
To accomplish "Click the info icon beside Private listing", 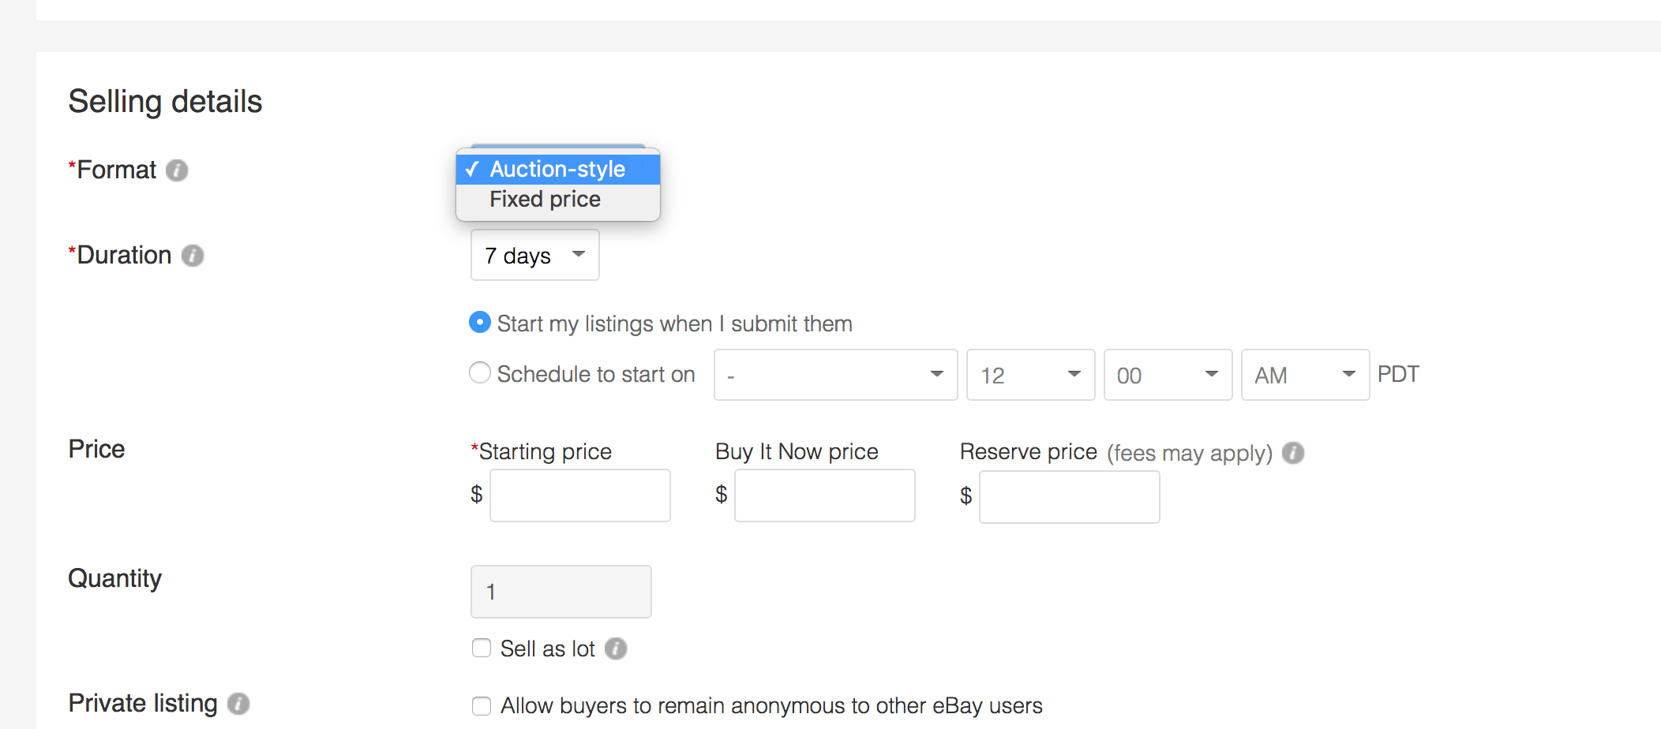I will coord(239,703).
